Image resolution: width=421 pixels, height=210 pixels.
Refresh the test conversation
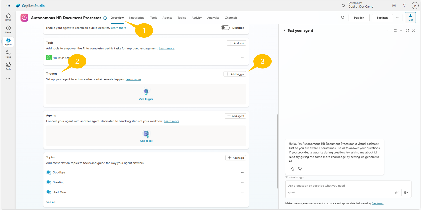tap(407, 30)
